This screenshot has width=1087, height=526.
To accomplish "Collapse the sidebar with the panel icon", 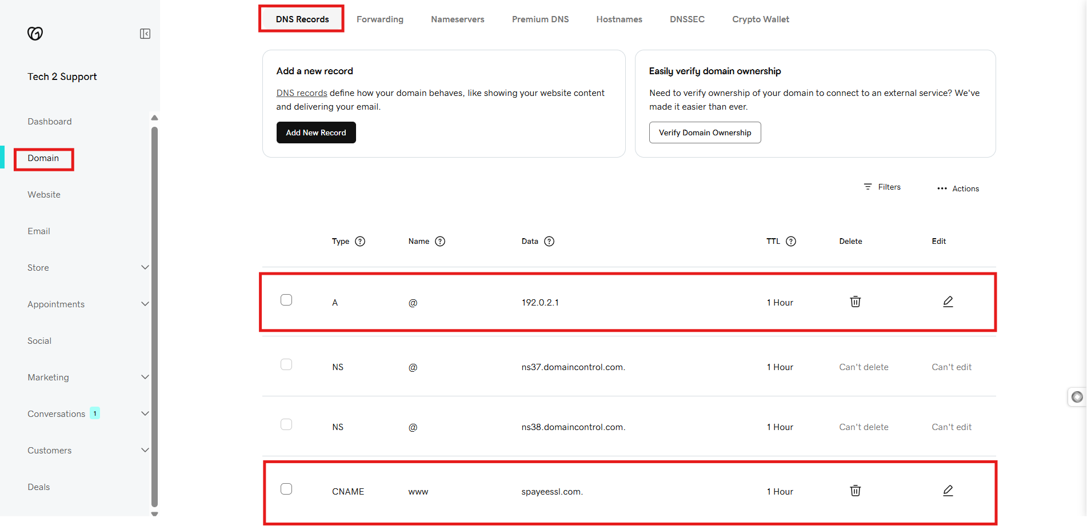I will tap(145, 34).
